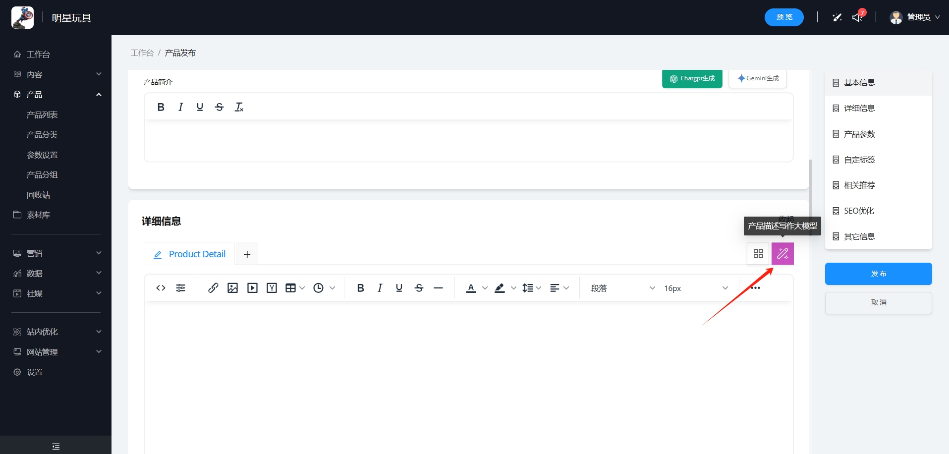Click the Chatgpt生成 button
This screenshot has height=454, width=949.
click(x=692, y=78)
